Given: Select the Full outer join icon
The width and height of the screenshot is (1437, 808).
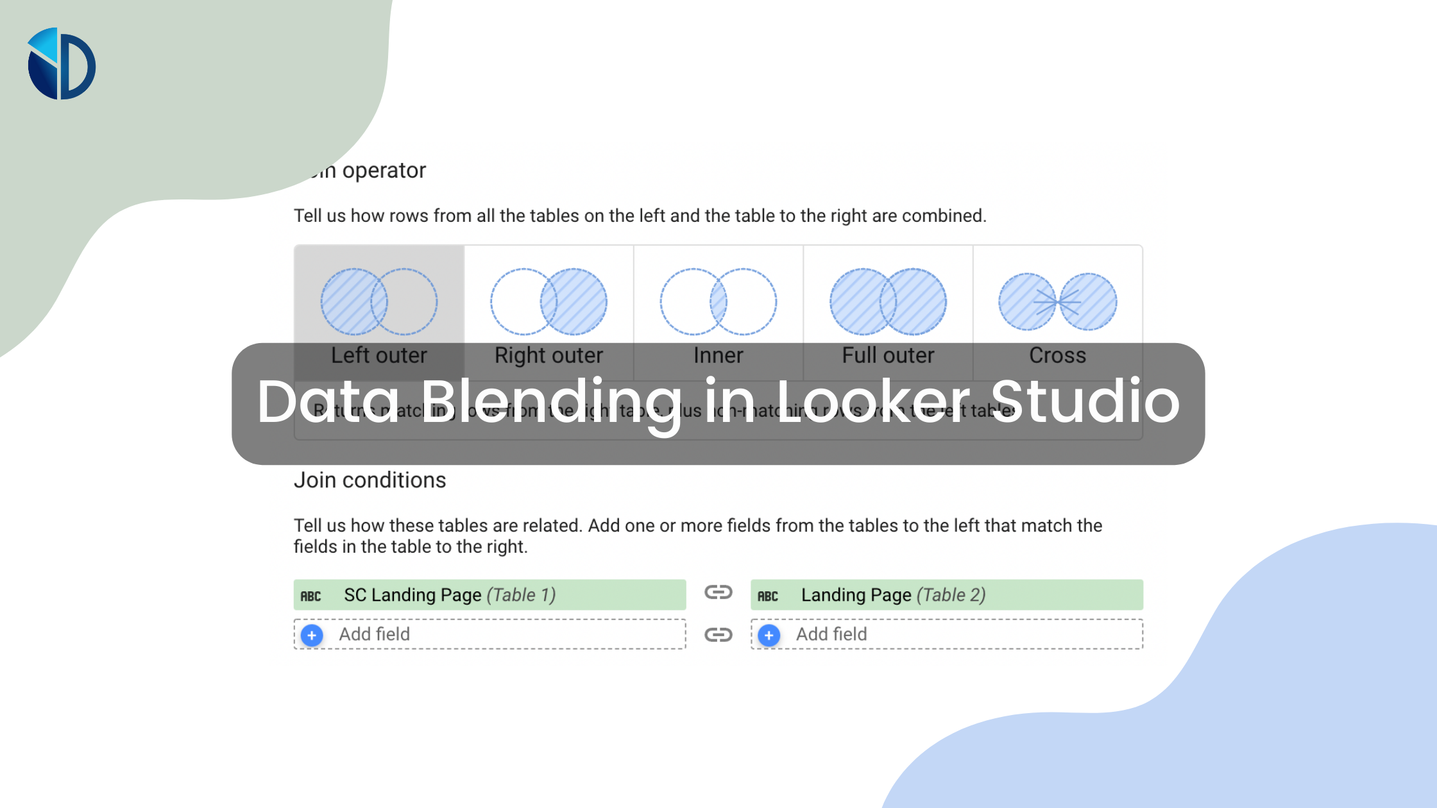Looking at the screenshot, I should (887, 301).
